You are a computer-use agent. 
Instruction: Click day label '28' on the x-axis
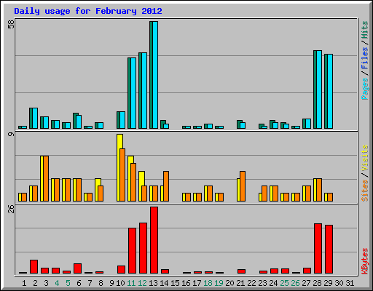click(317, 283)
